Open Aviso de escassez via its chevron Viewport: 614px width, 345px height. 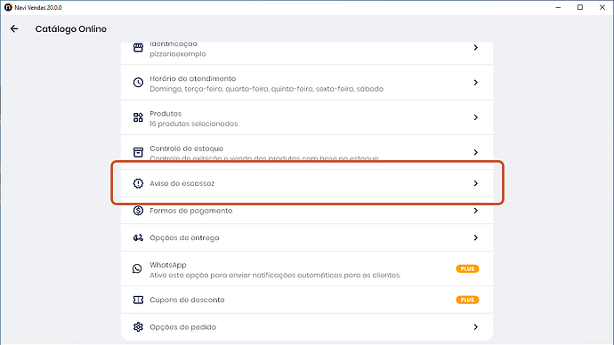pos(476,183)
